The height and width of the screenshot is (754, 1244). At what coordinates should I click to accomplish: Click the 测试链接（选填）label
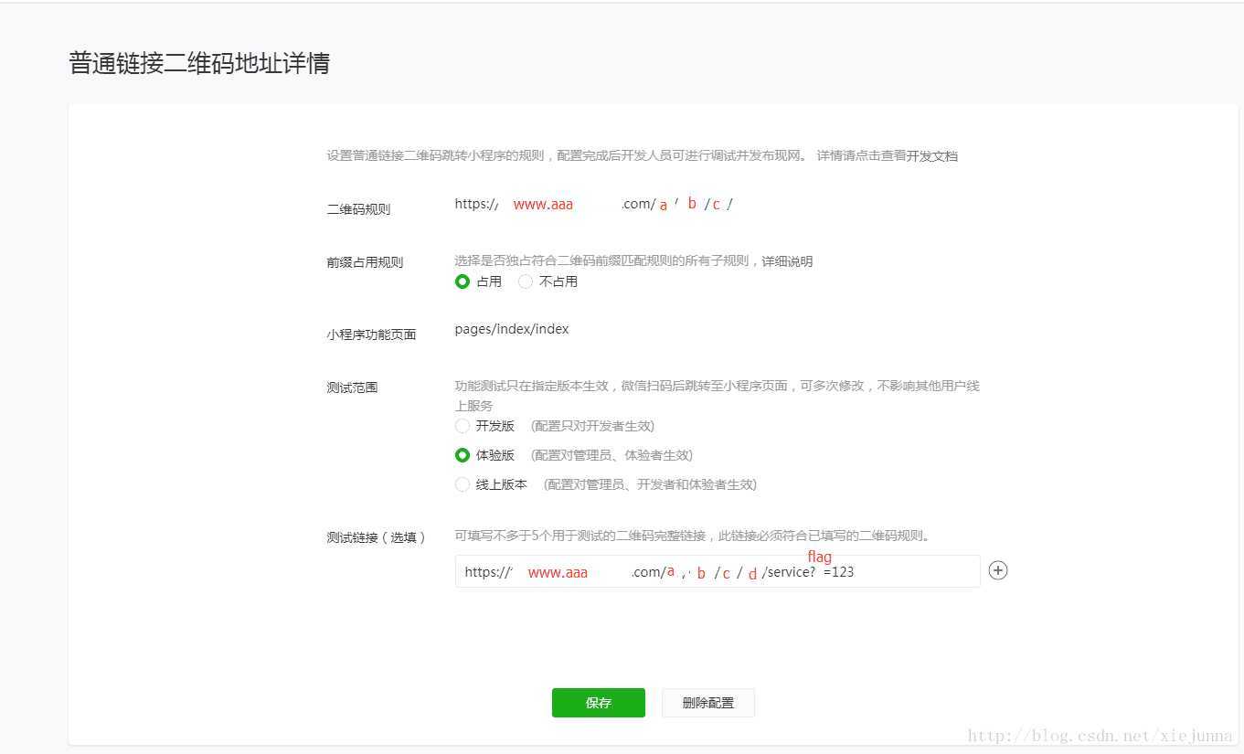point(377,537)
